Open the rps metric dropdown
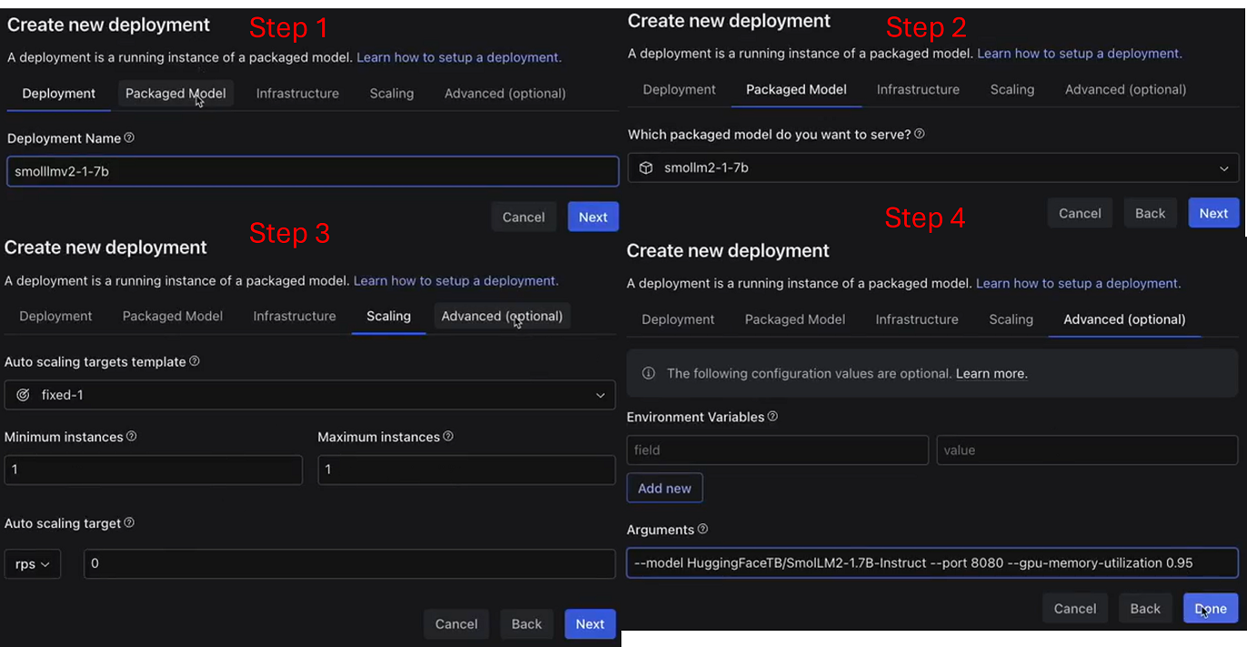The image size is (1247, 647). point(32,563)
